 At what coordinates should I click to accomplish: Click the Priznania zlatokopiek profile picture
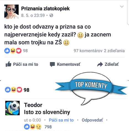click(11, 12)
